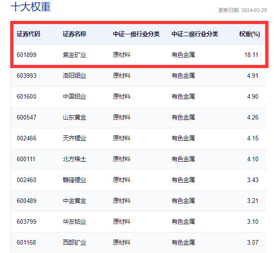The image size is (274, 253).
Task: Click the 权重(%) column header
Action: (x=249, y=34)
